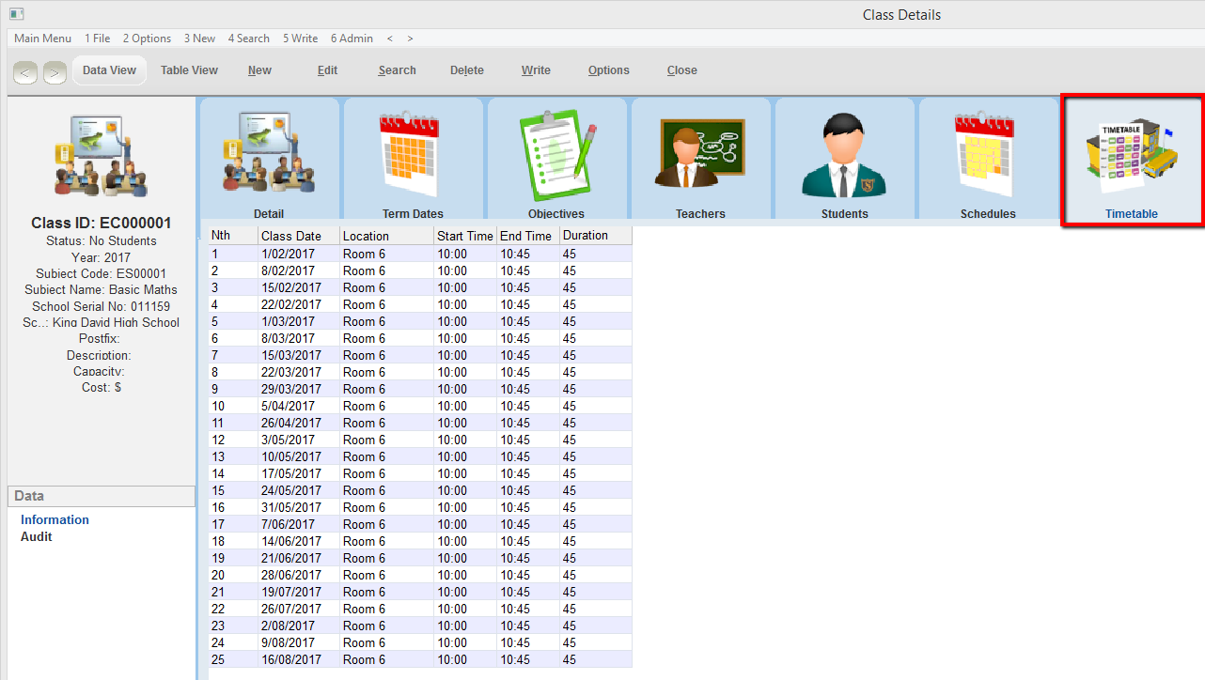Click the Delete toolbar button

tap(466, 70)
